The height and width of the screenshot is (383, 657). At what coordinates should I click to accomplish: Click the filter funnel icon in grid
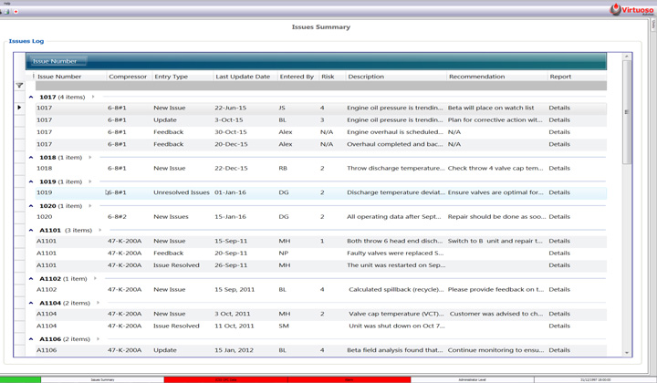point(19,86)
